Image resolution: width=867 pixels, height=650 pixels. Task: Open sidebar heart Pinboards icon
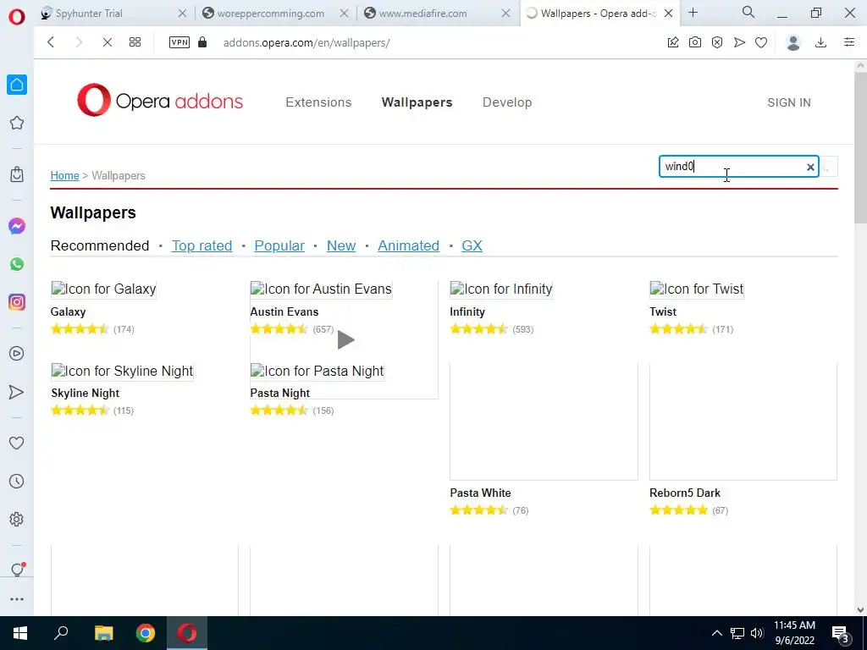17,443
